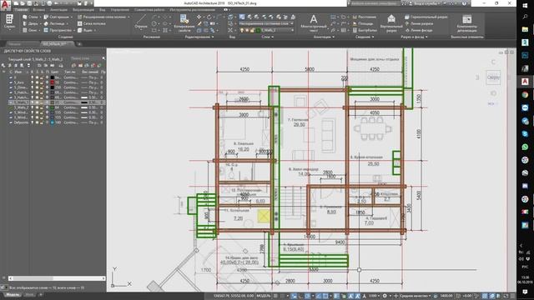Choose the Сетка потолка tool

coord(91,23)
